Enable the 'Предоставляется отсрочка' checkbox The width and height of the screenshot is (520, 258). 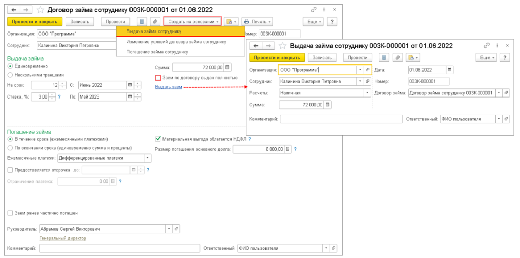pos(10,170)
